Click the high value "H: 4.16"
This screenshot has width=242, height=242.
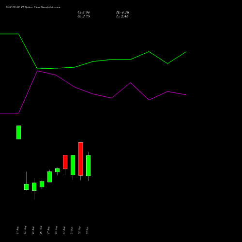point(122,13)
